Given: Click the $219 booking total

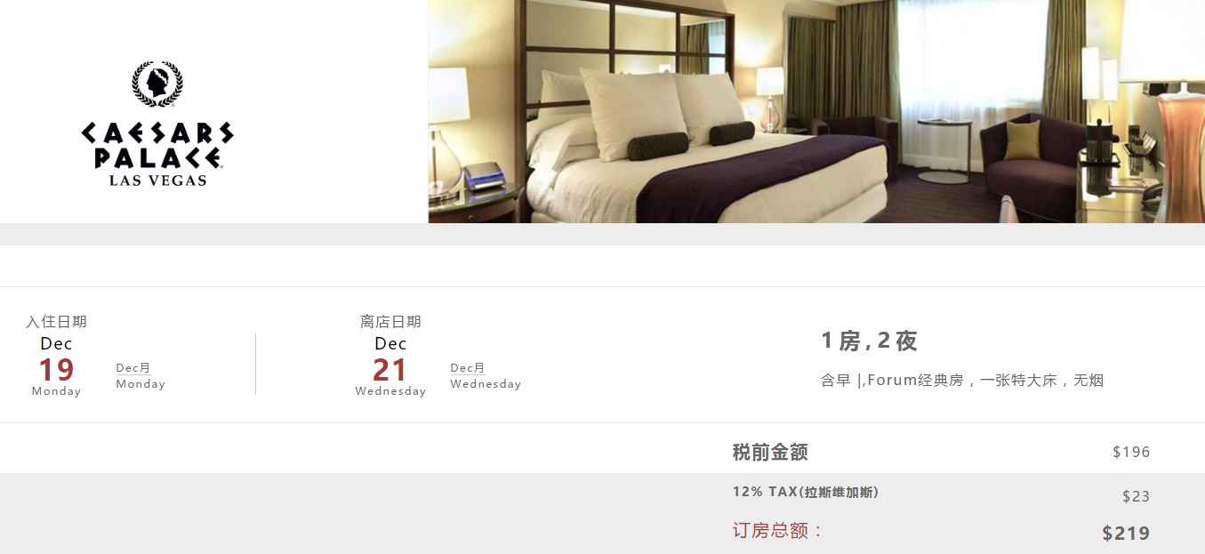Looking at the screenshot, I should point(1126,534).
